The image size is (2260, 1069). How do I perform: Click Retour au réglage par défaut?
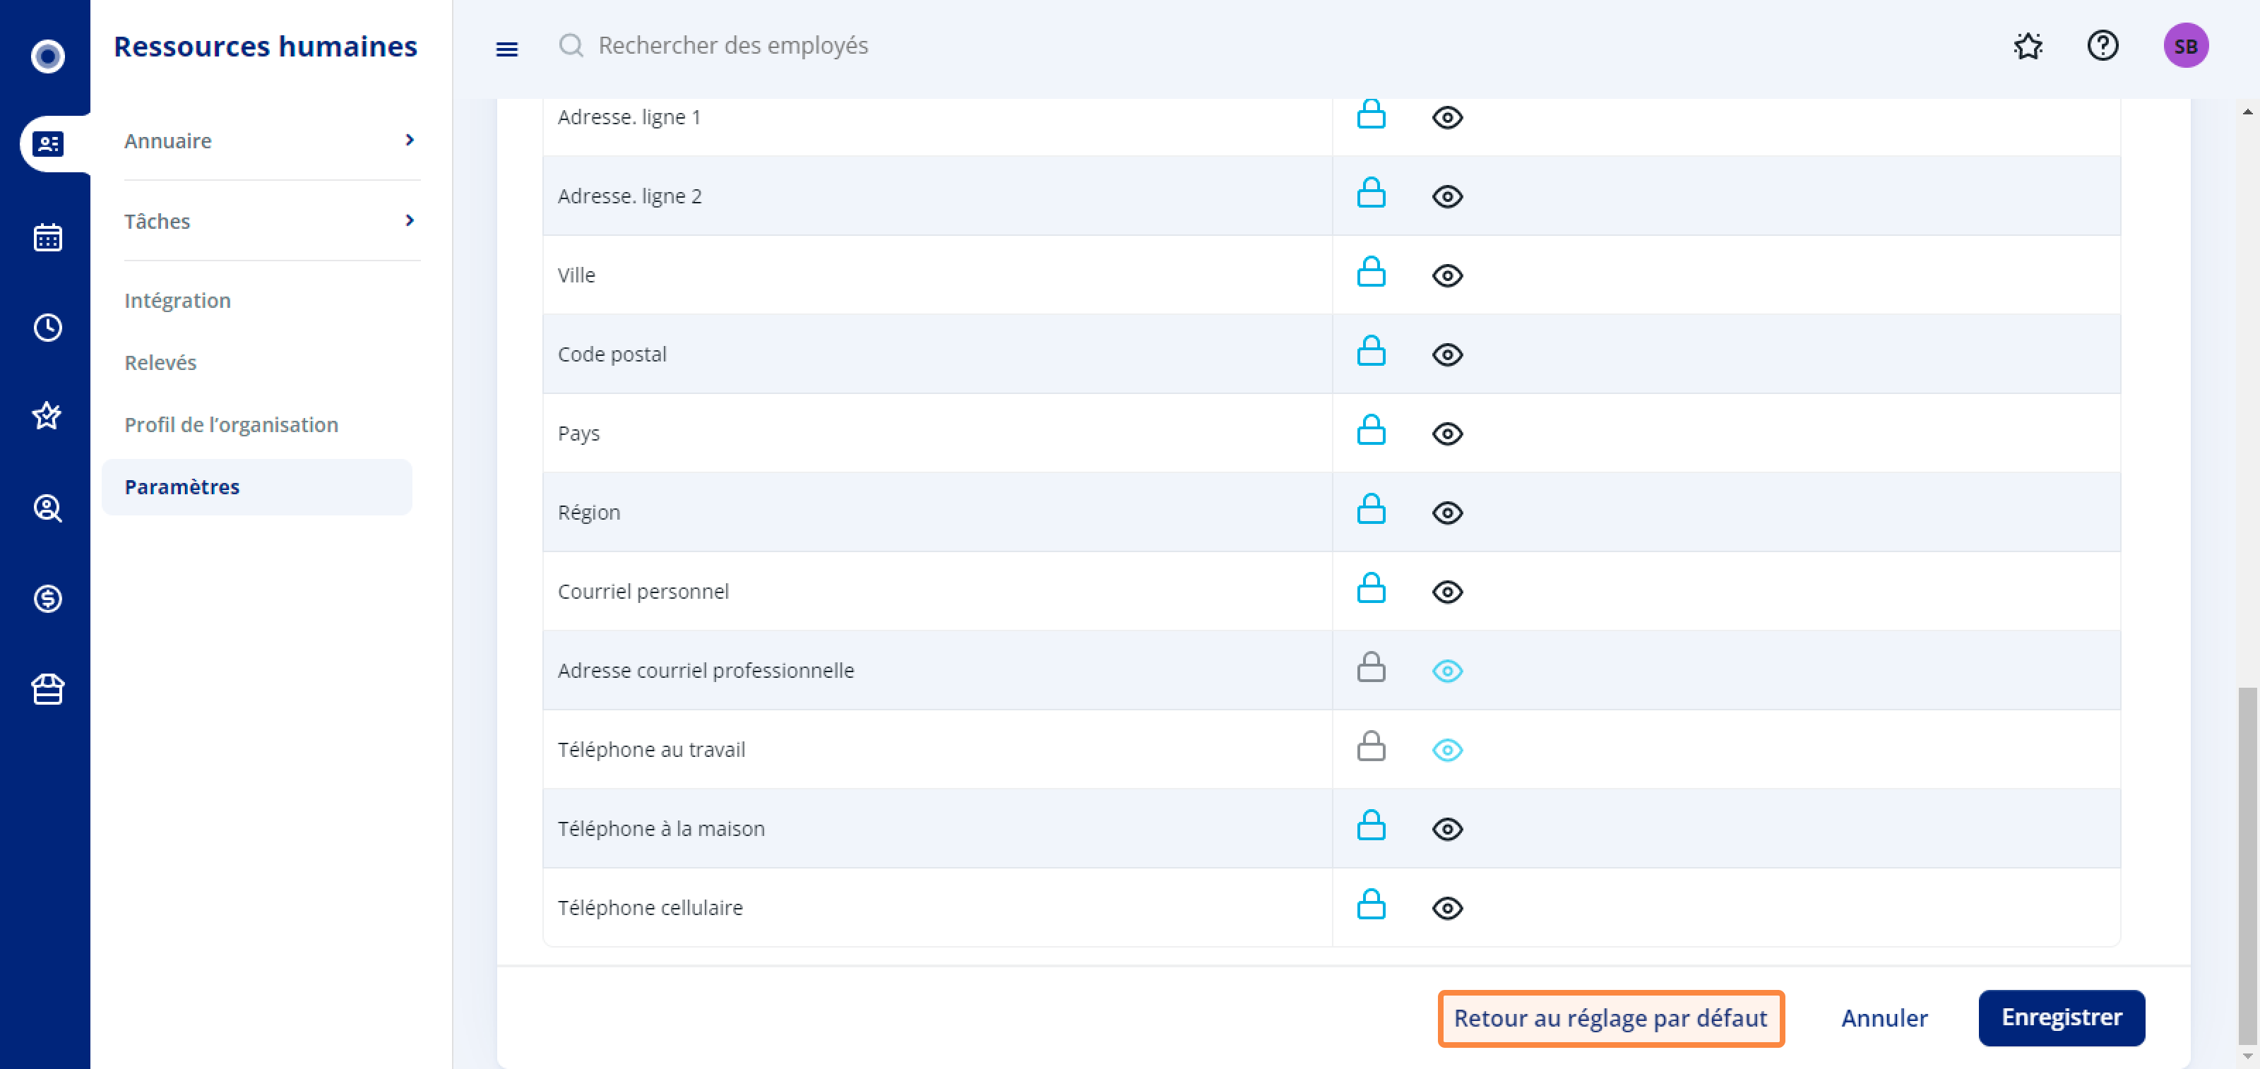click(1610, 1018)
